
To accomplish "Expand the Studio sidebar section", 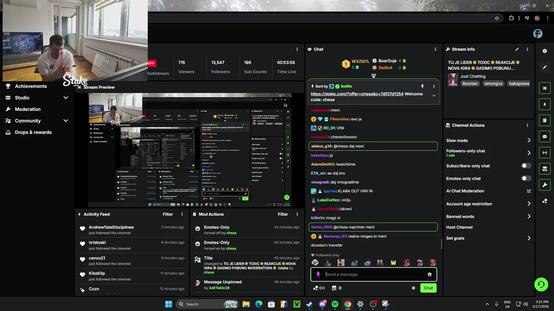I will click(66, 98).
